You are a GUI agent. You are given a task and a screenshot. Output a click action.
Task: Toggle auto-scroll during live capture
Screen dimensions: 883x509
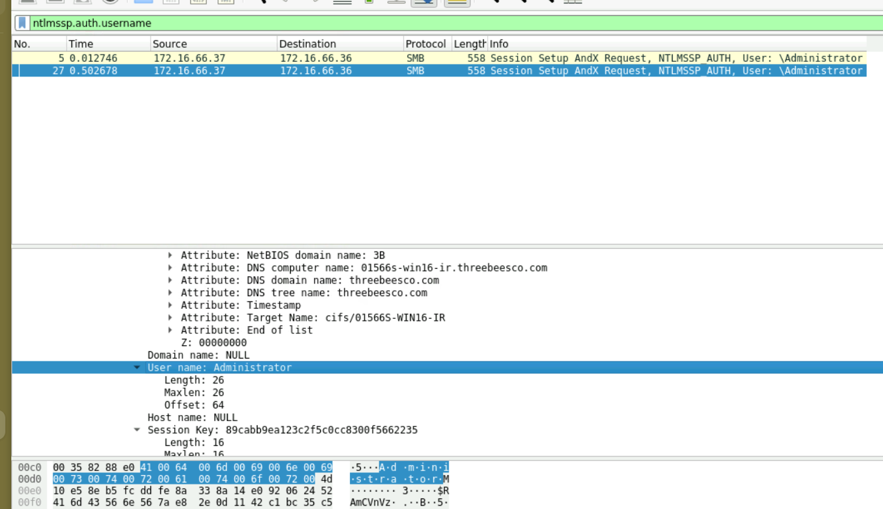pos(424,1)
